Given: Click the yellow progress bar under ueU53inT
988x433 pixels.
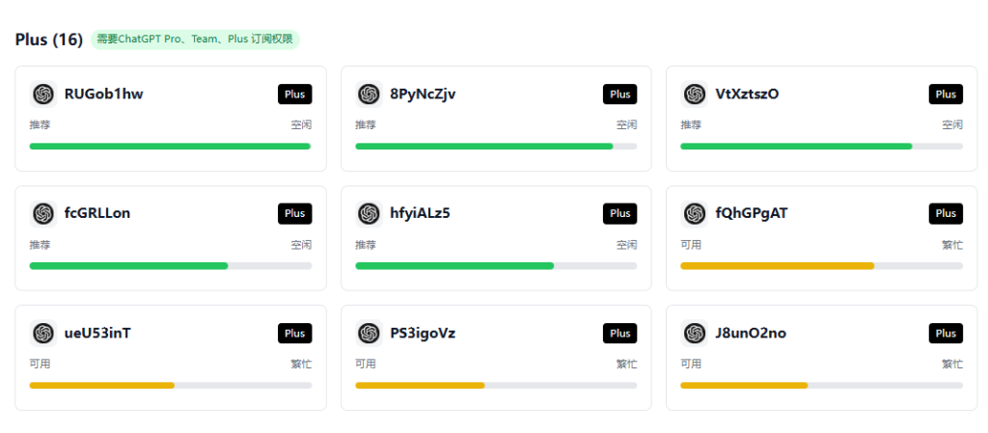Looking at the screenshot, I should (102, 386).
